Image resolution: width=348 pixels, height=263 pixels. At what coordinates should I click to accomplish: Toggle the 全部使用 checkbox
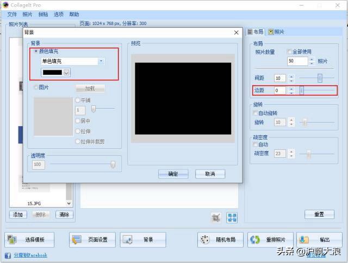(289, 52)
